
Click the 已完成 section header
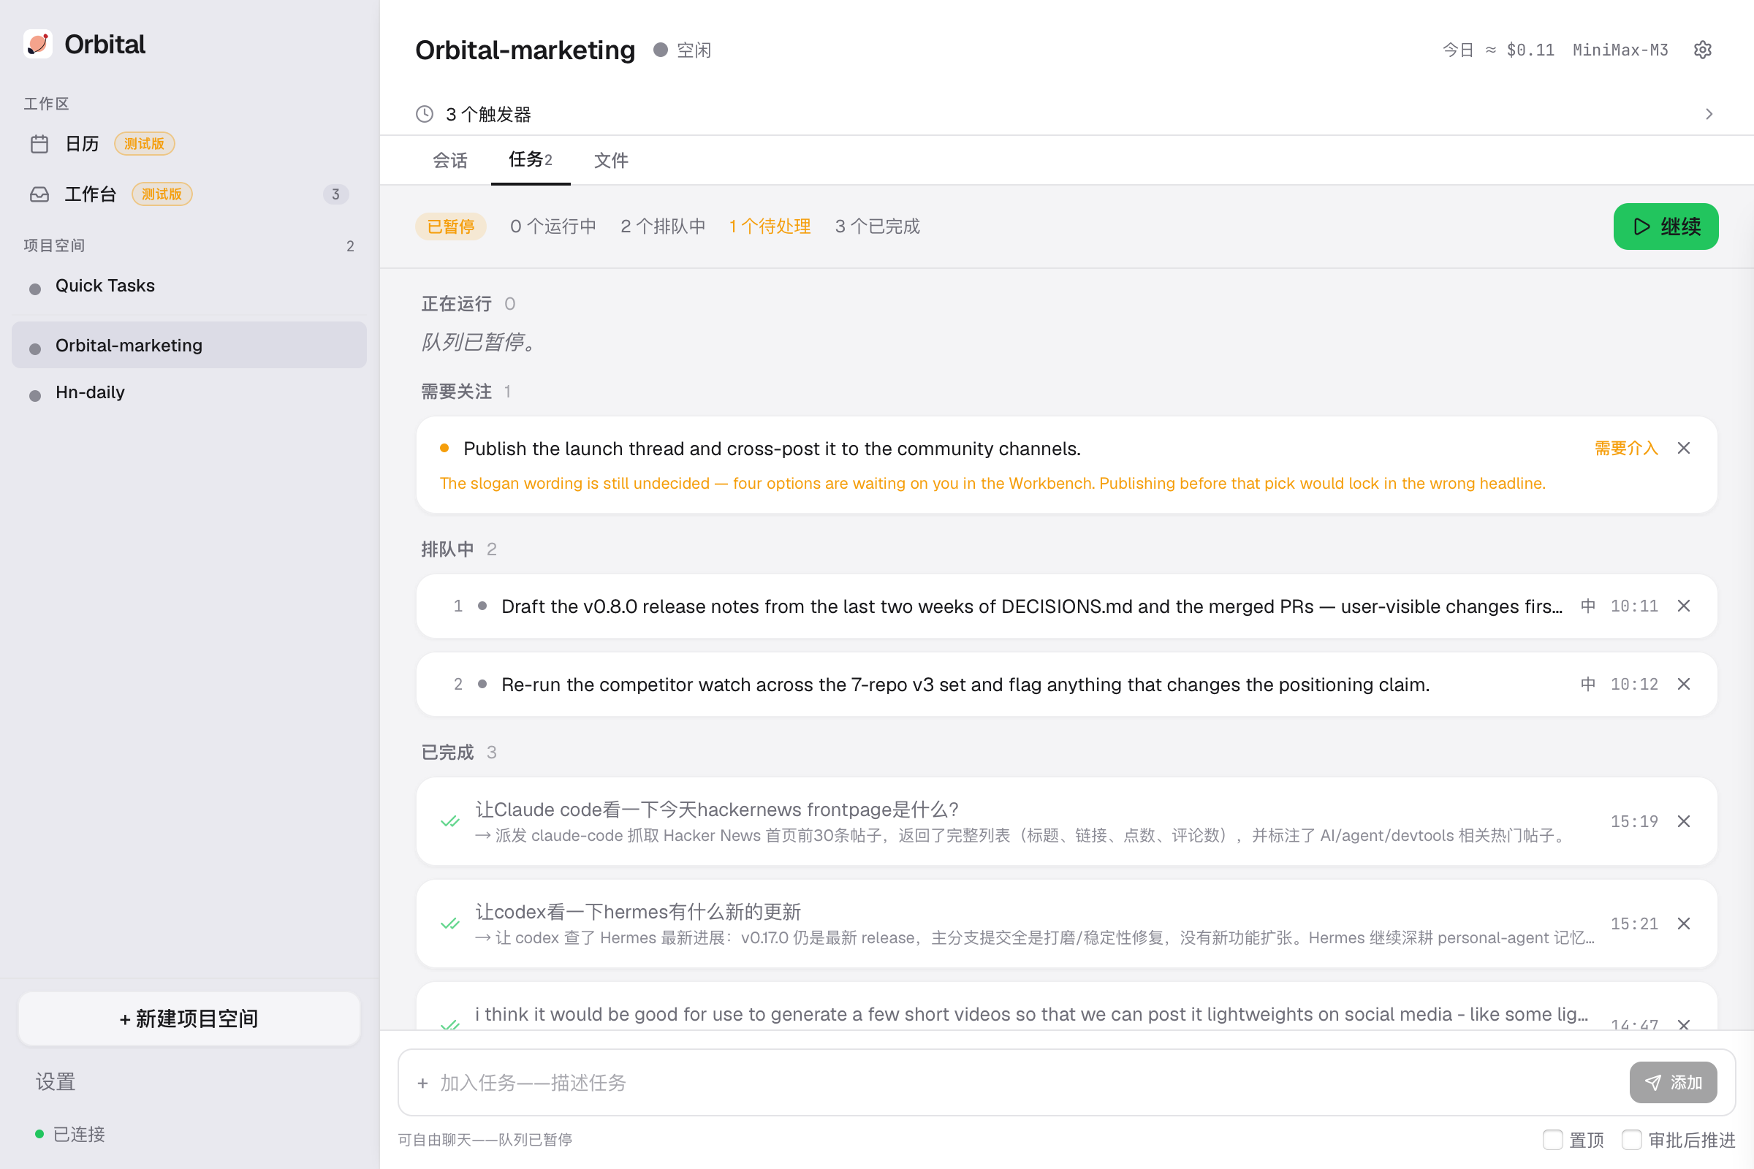[447, 753]
